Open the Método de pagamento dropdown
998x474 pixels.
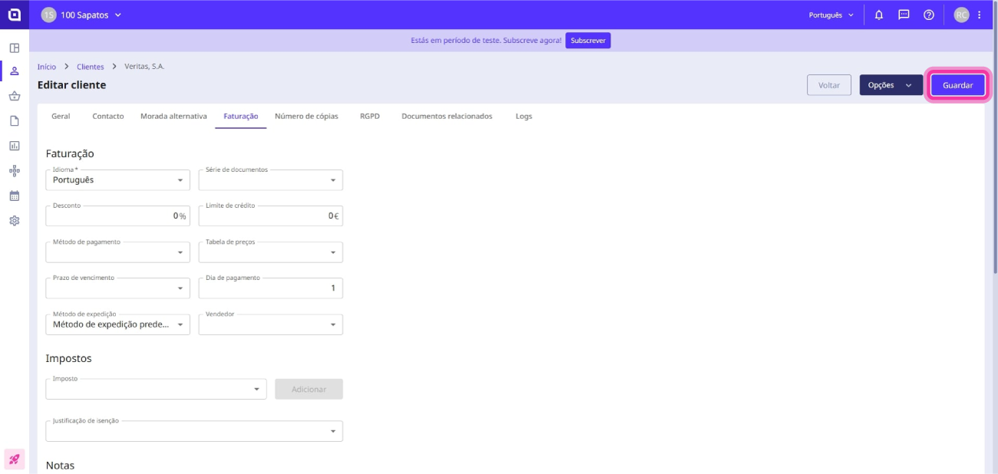(117, 252)
